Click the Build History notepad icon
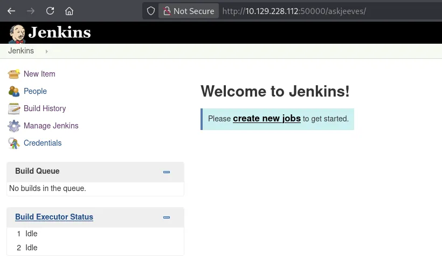The image size is (442, 273). [x=14, y=108]
